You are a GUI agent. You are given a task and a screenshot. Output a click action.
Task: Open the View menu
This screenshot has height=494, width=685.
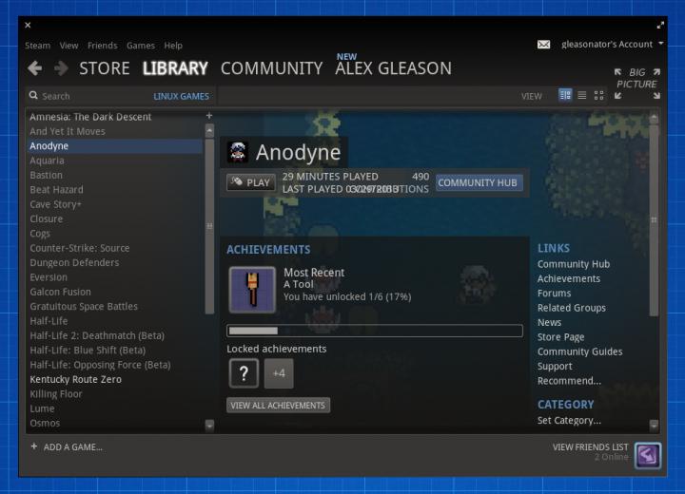point(69,46)
